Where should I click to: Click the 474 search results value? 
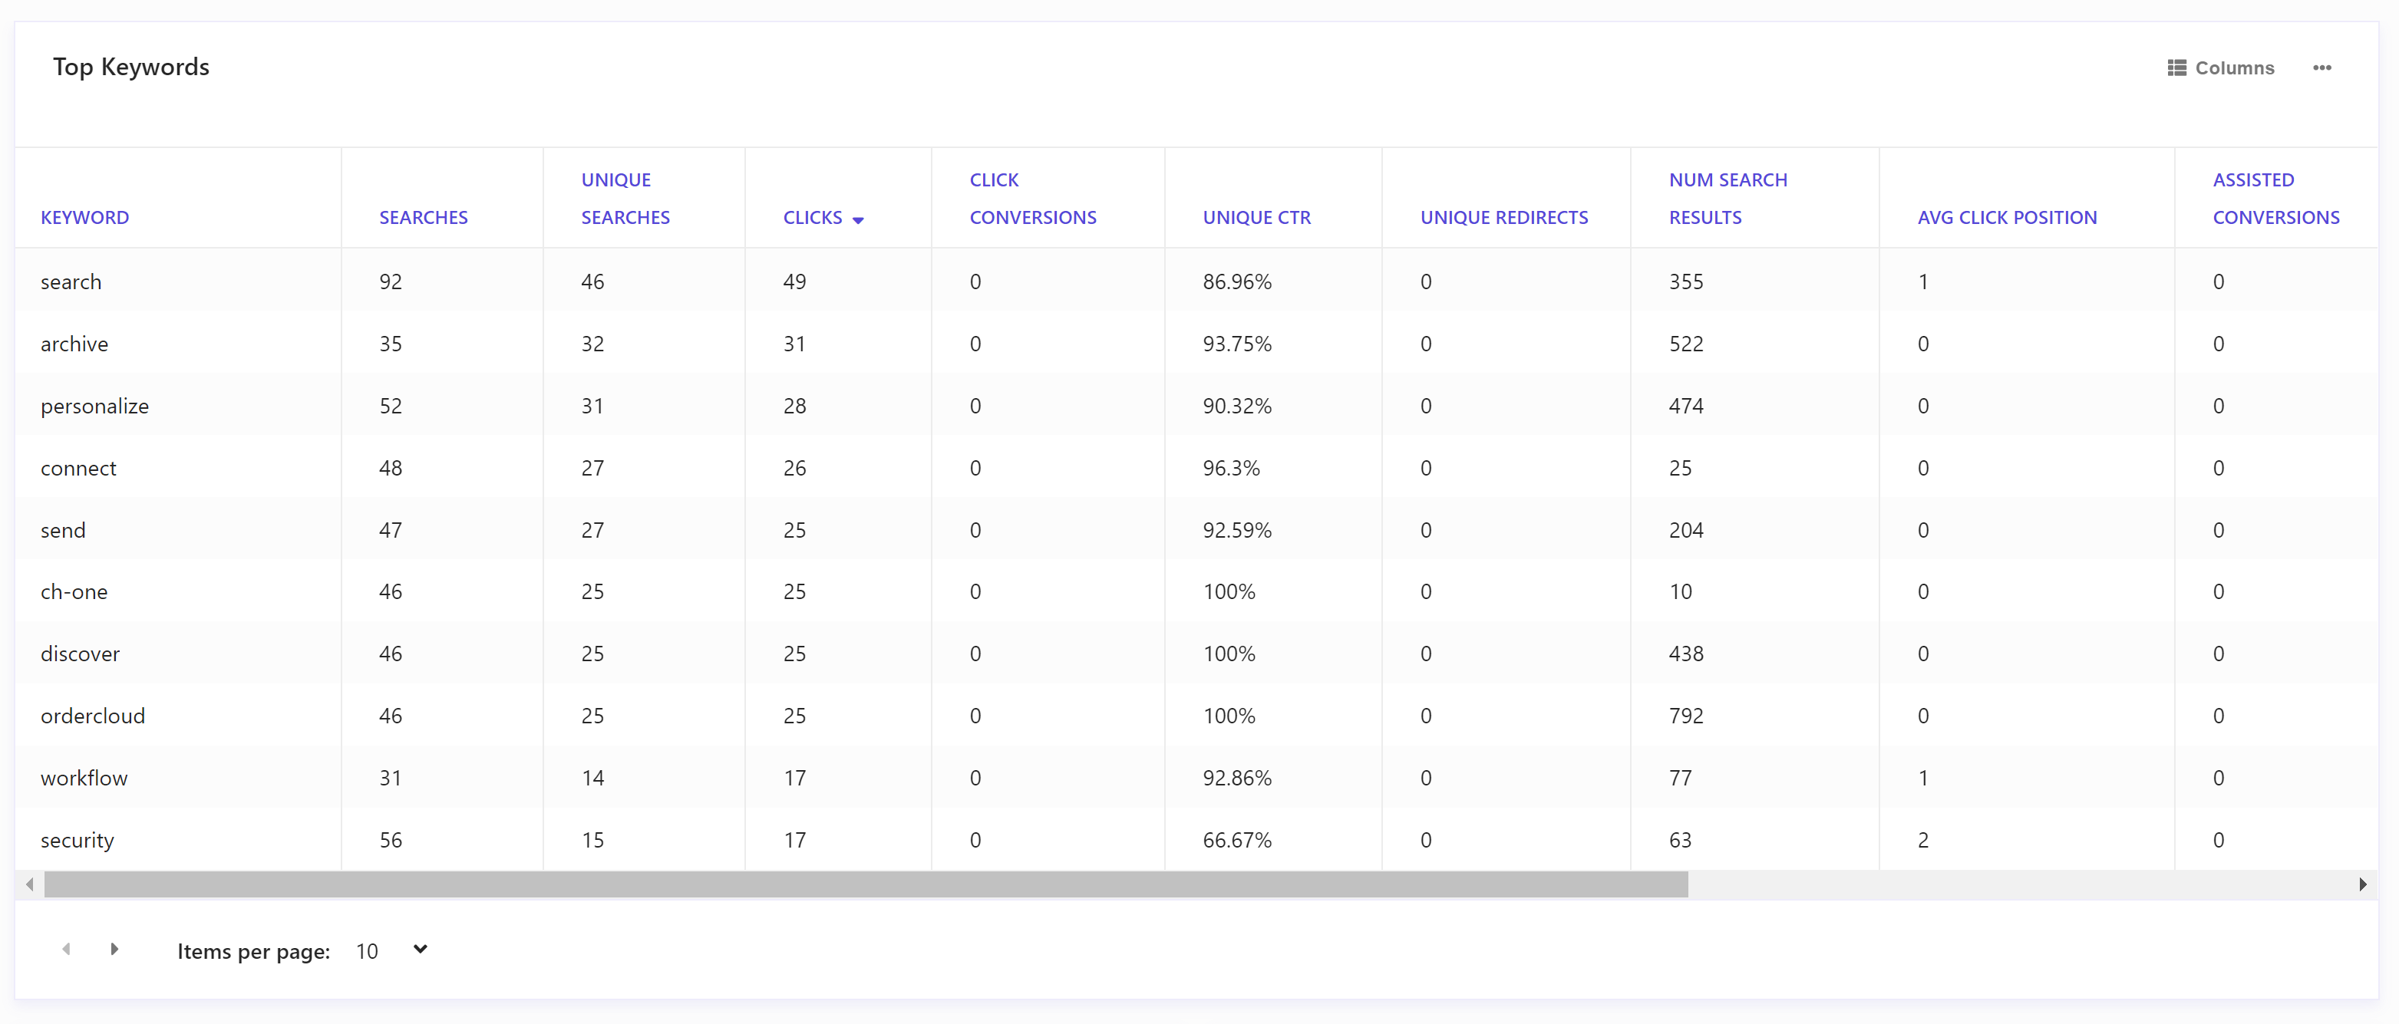tap(1685, 406)
